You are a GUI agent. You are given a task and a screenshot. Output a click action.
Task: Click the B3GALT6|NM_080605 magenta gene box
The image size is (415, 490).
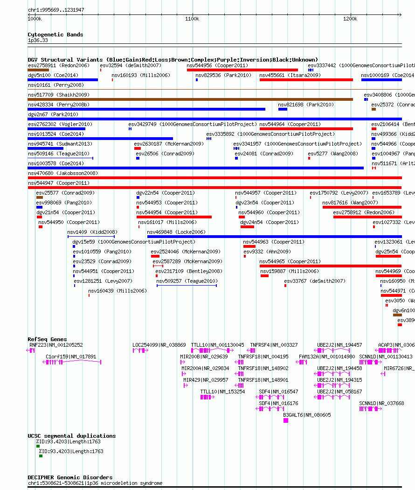[x=286, y=420]
